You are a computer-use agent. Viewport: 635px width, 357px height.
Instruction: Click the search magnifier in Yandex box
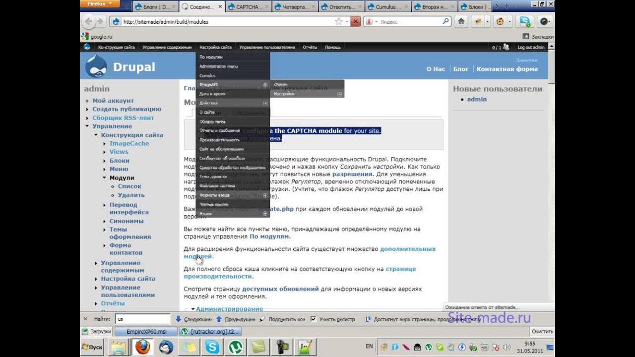pos(445,22)
